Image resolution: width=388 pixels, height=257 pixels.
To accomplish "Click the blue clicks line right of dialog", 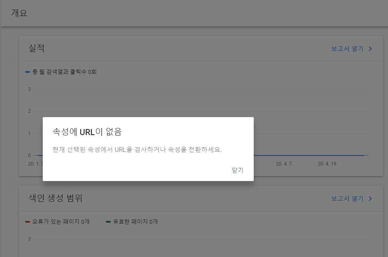I will [309, 155].
